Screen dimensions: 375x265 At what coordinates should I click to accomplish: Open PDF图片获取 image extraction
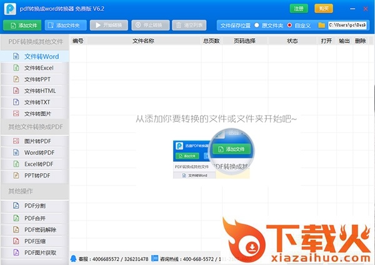[x=35, y=252]
